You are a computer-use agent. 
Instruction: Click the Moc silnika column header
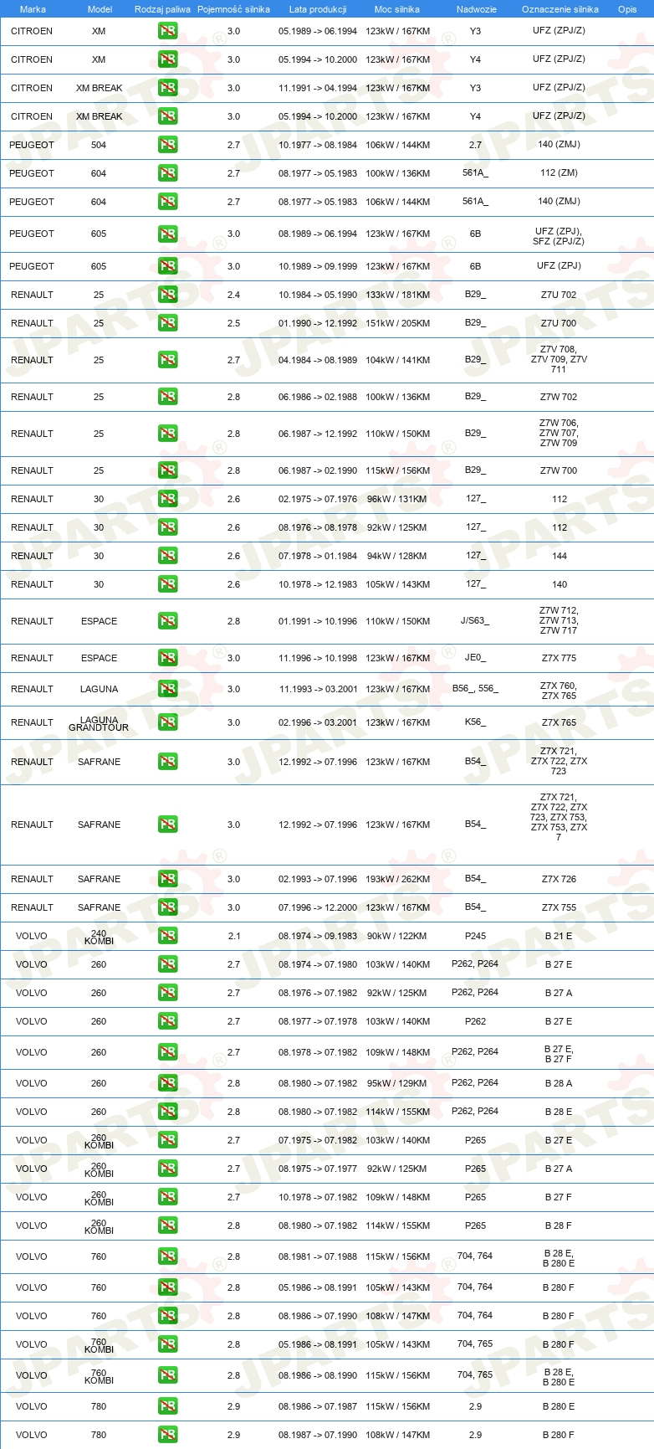(x=397, y=9)
